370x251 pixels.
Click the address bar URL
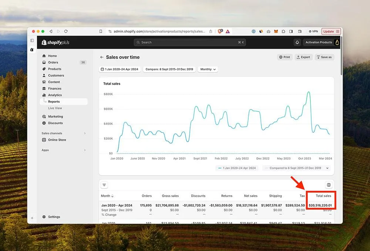tap(159, 31)
